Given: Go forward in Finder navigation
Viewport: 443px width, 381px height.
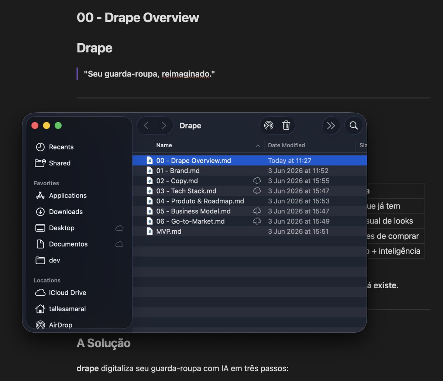Looking at the screenshot, I should [x=164, y=126].
